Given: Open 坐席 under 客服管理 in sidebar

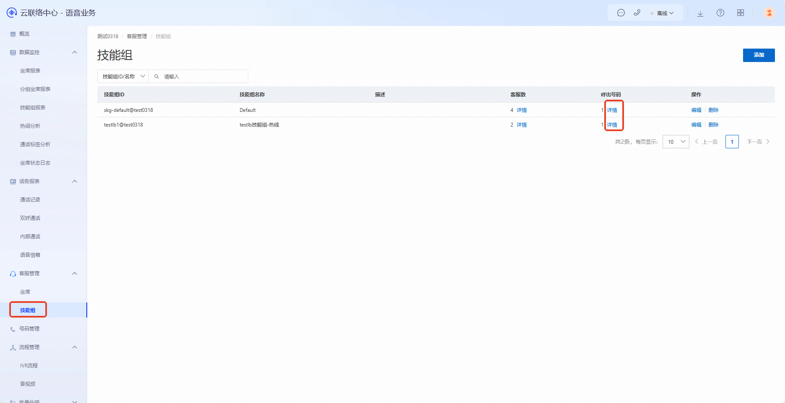Looking at the screenshot, I should tap(25, 292).
